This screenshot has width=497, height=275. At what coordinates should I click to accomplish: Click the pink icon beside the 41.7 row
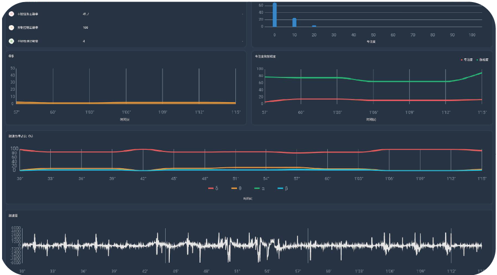click(11, 14)
